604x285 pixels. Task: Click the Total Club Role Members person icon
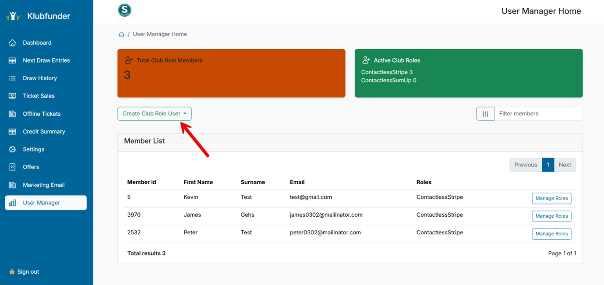[x=129, y=60]
